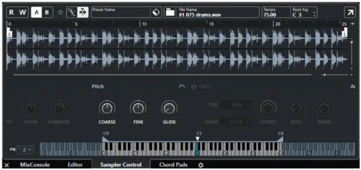Toggle Read automation R button
This screenshot has height=170, width=361.
[11, 12]
